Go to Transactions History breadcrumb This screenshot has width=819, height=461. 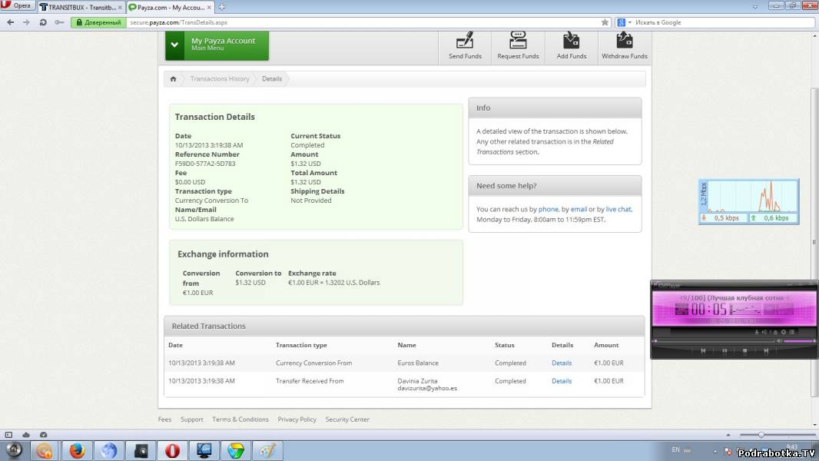[x=220, y=79]
